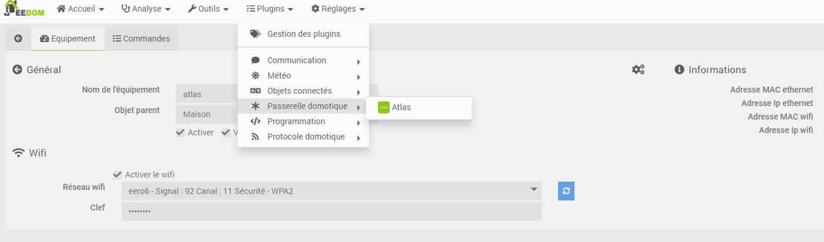Click the back arrow icon beside Equipement tab
Viewport: 824px width, 242px height.
pyautogui.click(x=18, y=38)
